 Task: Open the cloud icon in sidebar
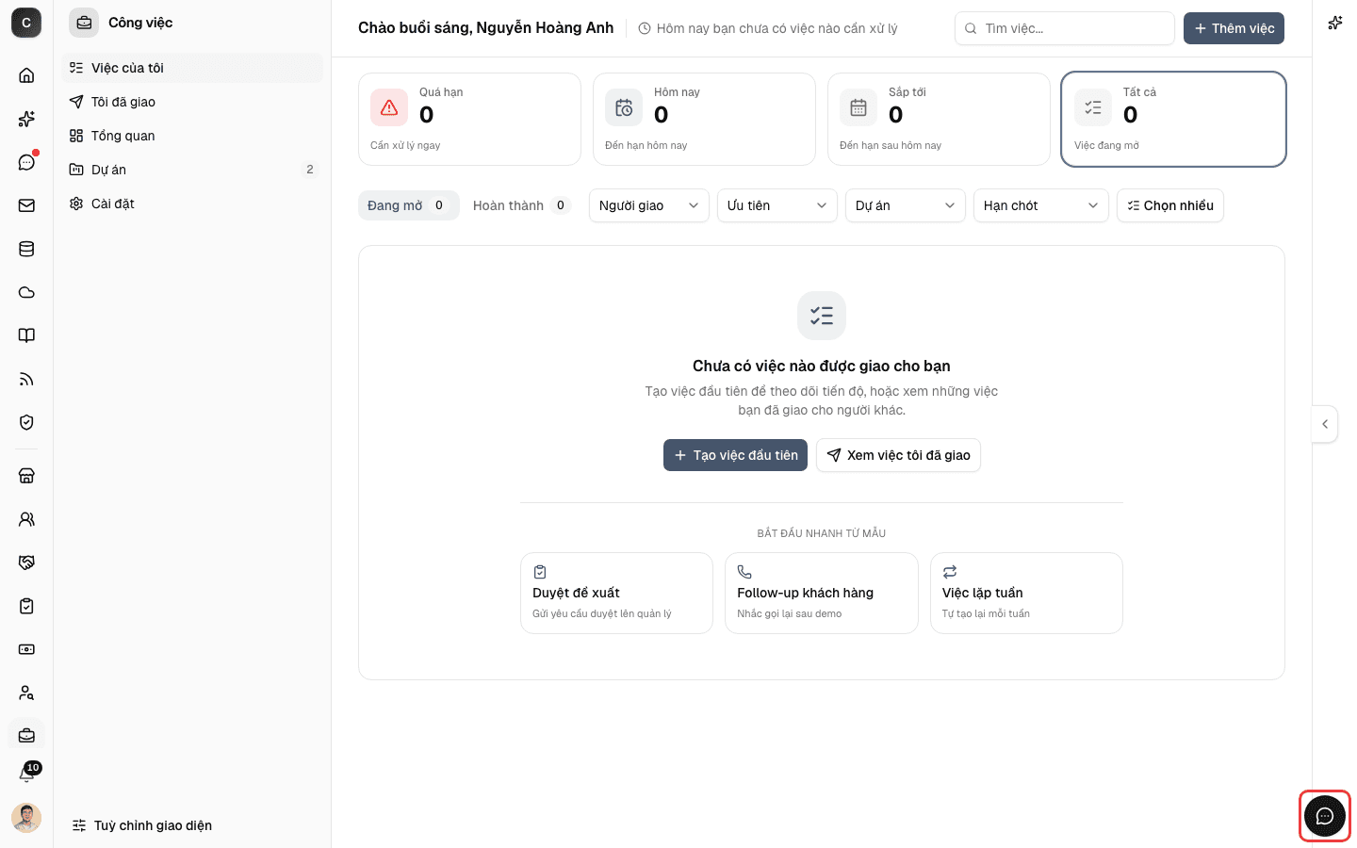(26, 292)
